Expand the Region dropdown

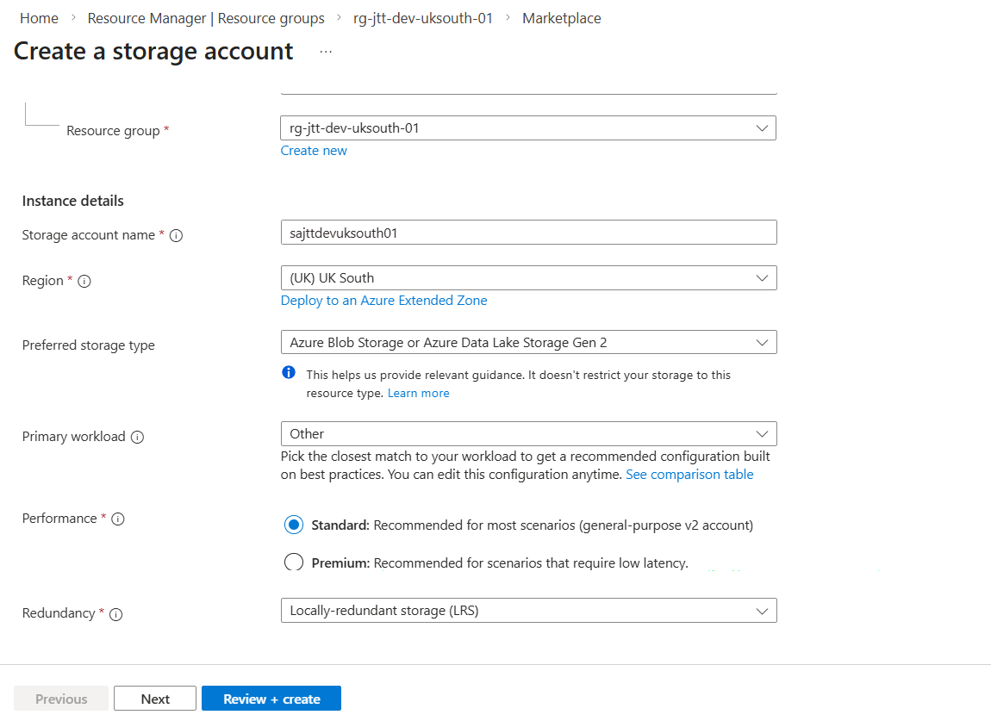click(x=527, y=278)
